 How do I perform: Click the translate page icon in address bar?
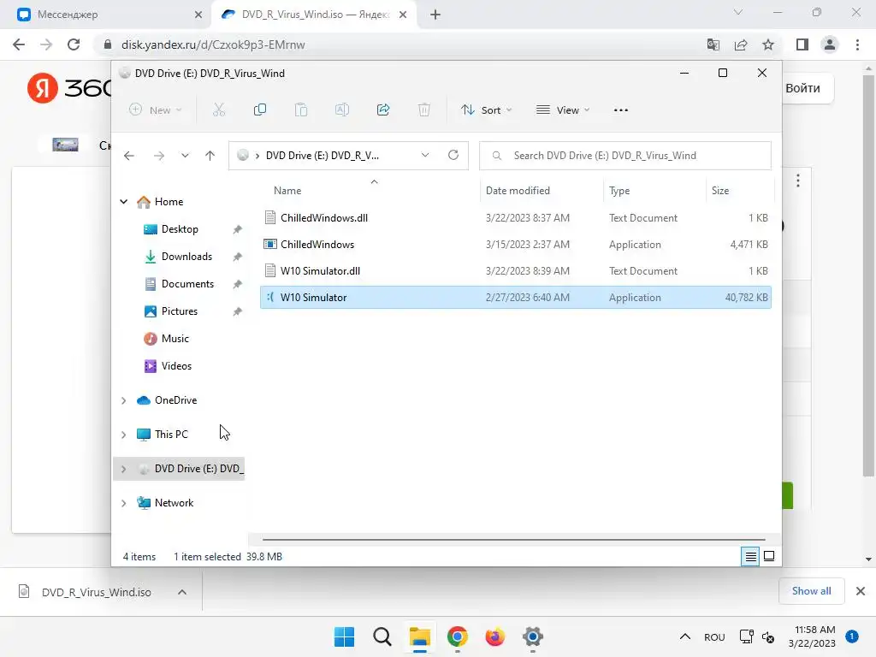[713, 44]
